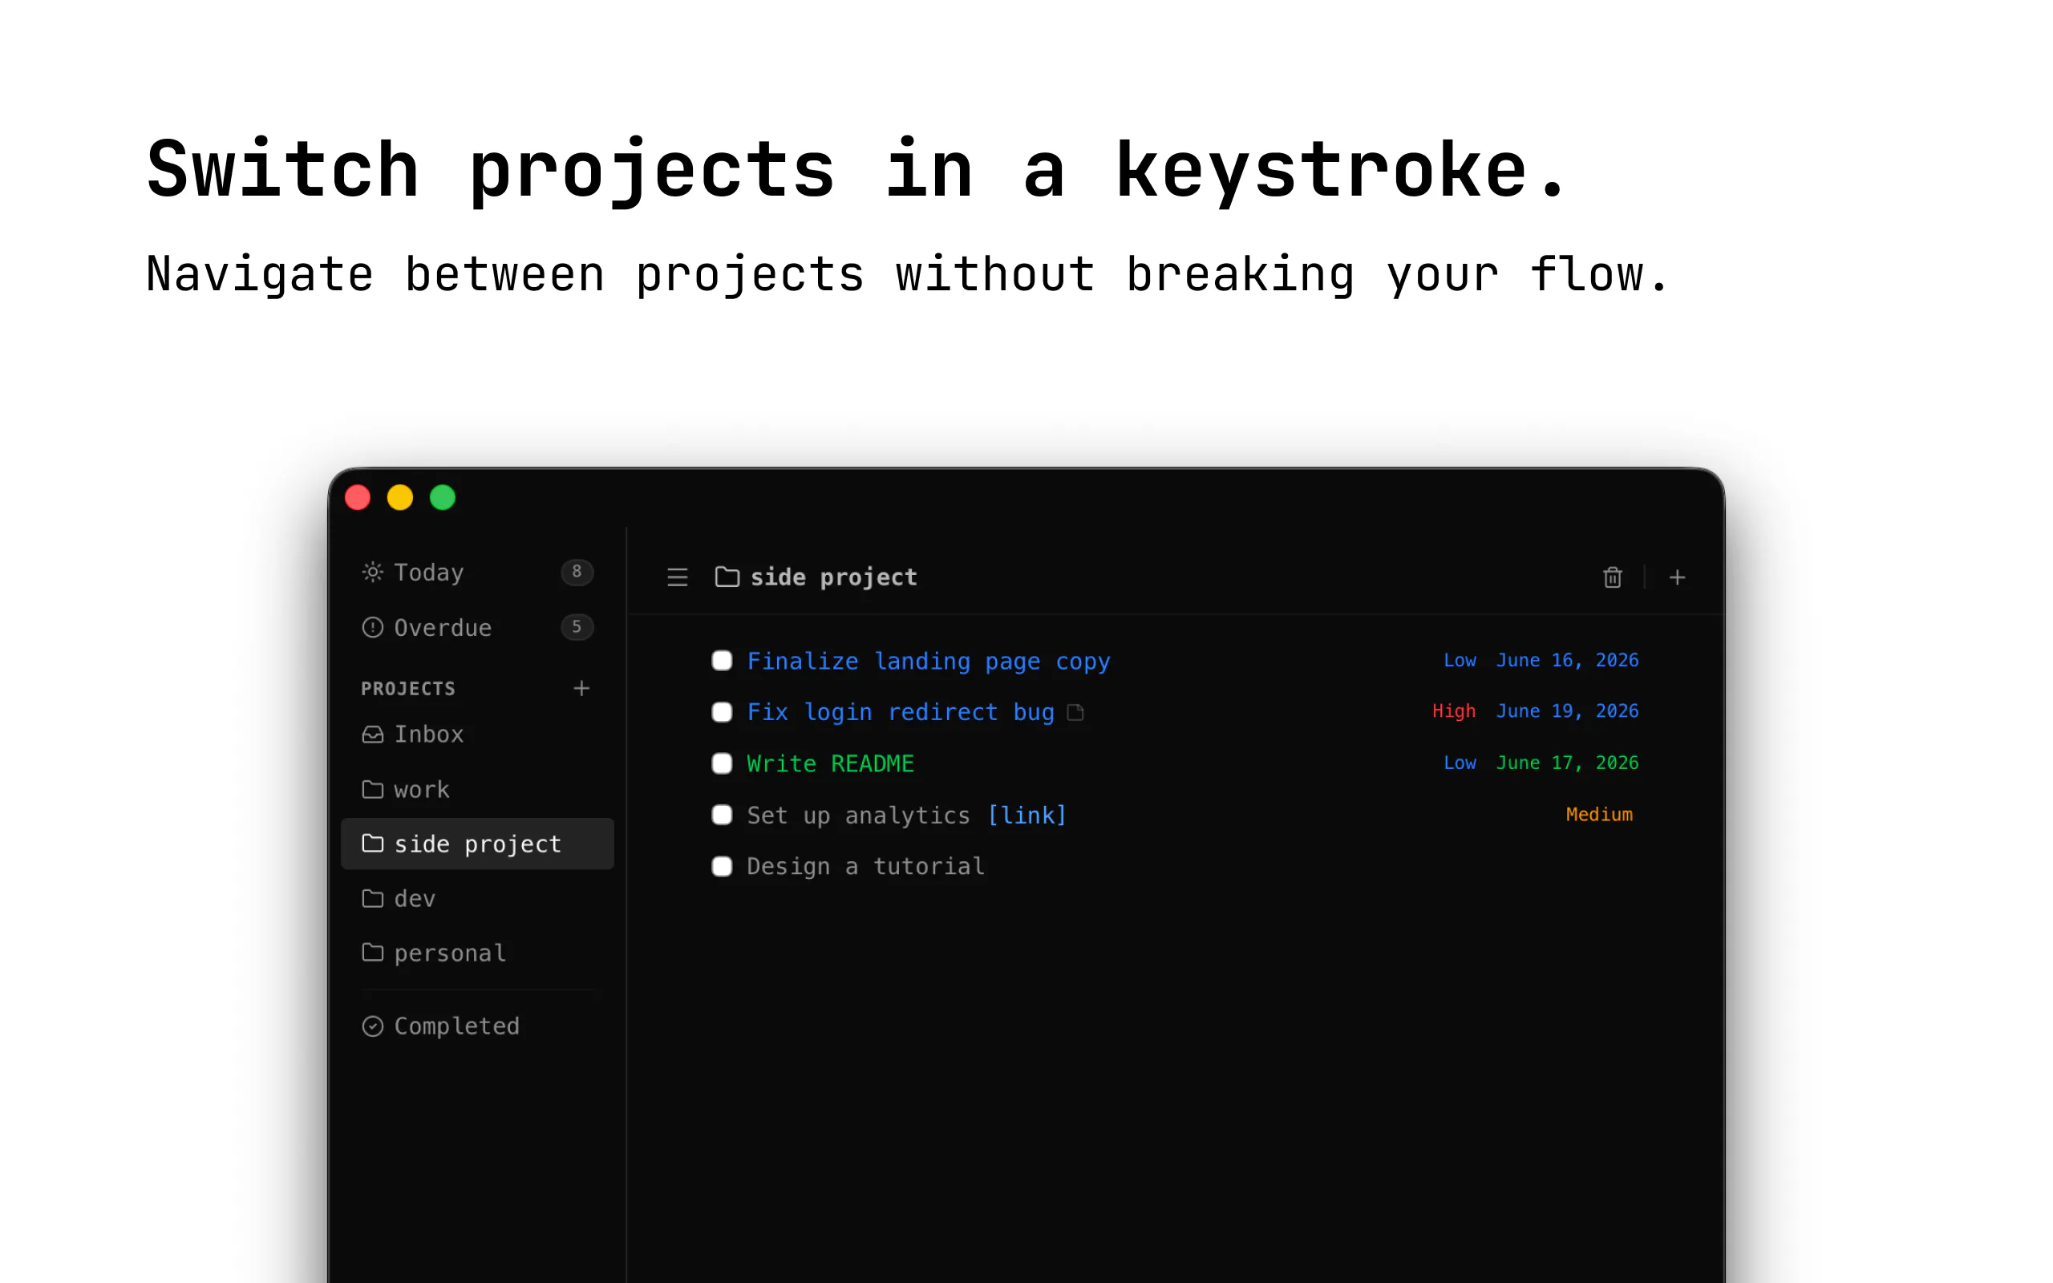
Task: Check off Fix login redirect bug
Action: pyautogui.click(x=722, y=712)
